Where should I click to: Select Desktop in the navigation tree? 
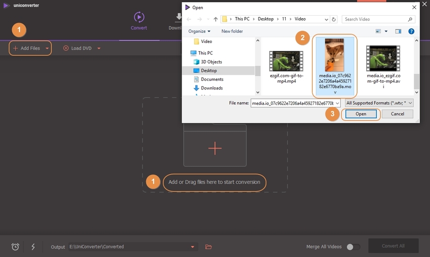[208, 71]
